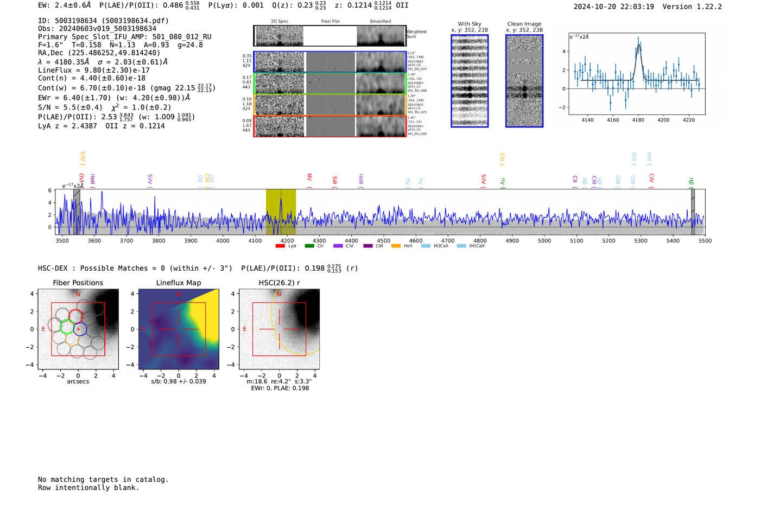The width and height of the screenshot is (760, 517).
Task: Click the Lineflux Map panel
Action: 179,329
